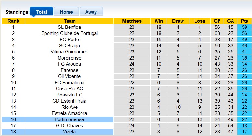Click the Team column header
Viewport: 252px width, 136px height.
click(x=69, y=21)
